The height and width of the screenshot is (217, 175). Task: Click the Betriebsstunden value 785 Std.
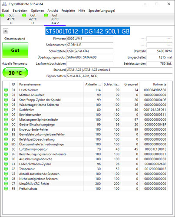click(x=159, y=63)
